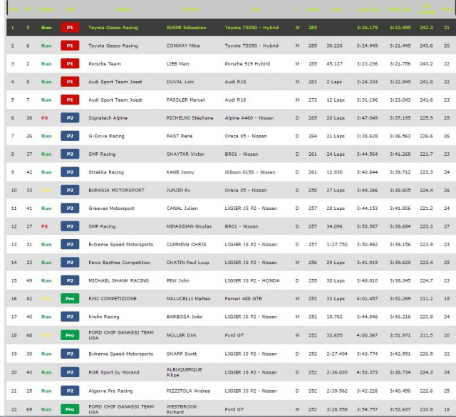
Task: Click driver name ALBUQUERQUE Filipe
Action: tap(184, 372)
